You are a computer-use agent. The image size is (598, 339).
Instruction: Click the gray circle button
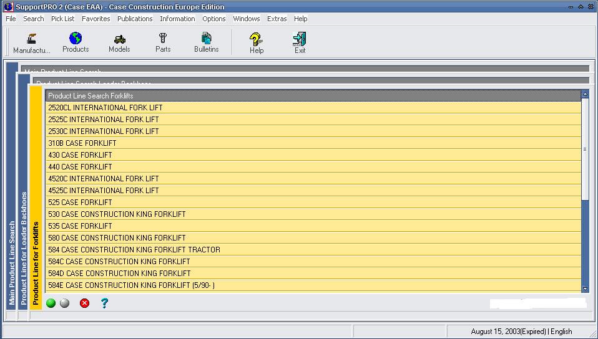pos(65,303)
